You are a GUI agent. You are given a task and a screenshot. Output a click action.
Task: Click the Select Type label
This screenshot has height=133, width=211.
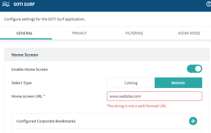pyautogui.click(x=21, y=83)
